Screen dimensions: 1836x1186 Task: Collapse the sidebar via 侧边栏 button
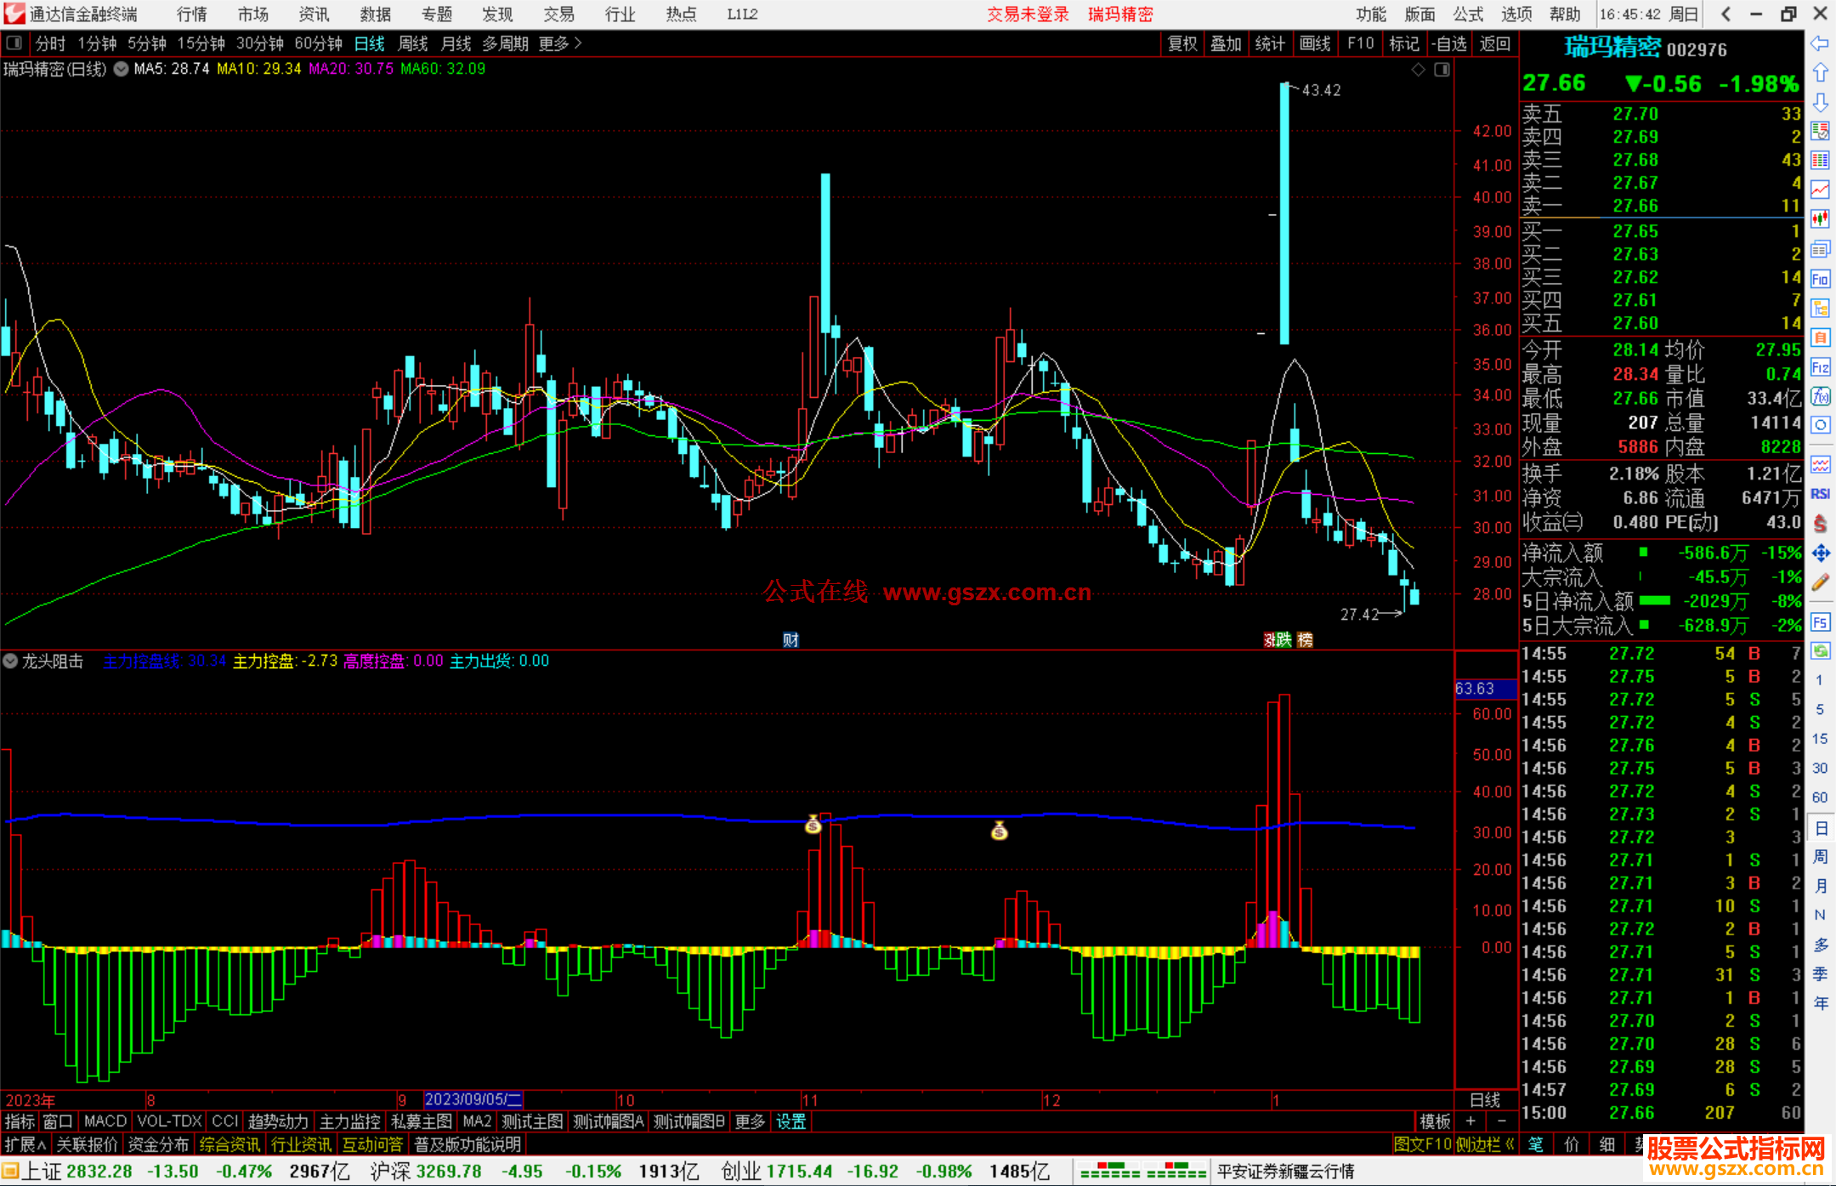tap(1485, 1144)
